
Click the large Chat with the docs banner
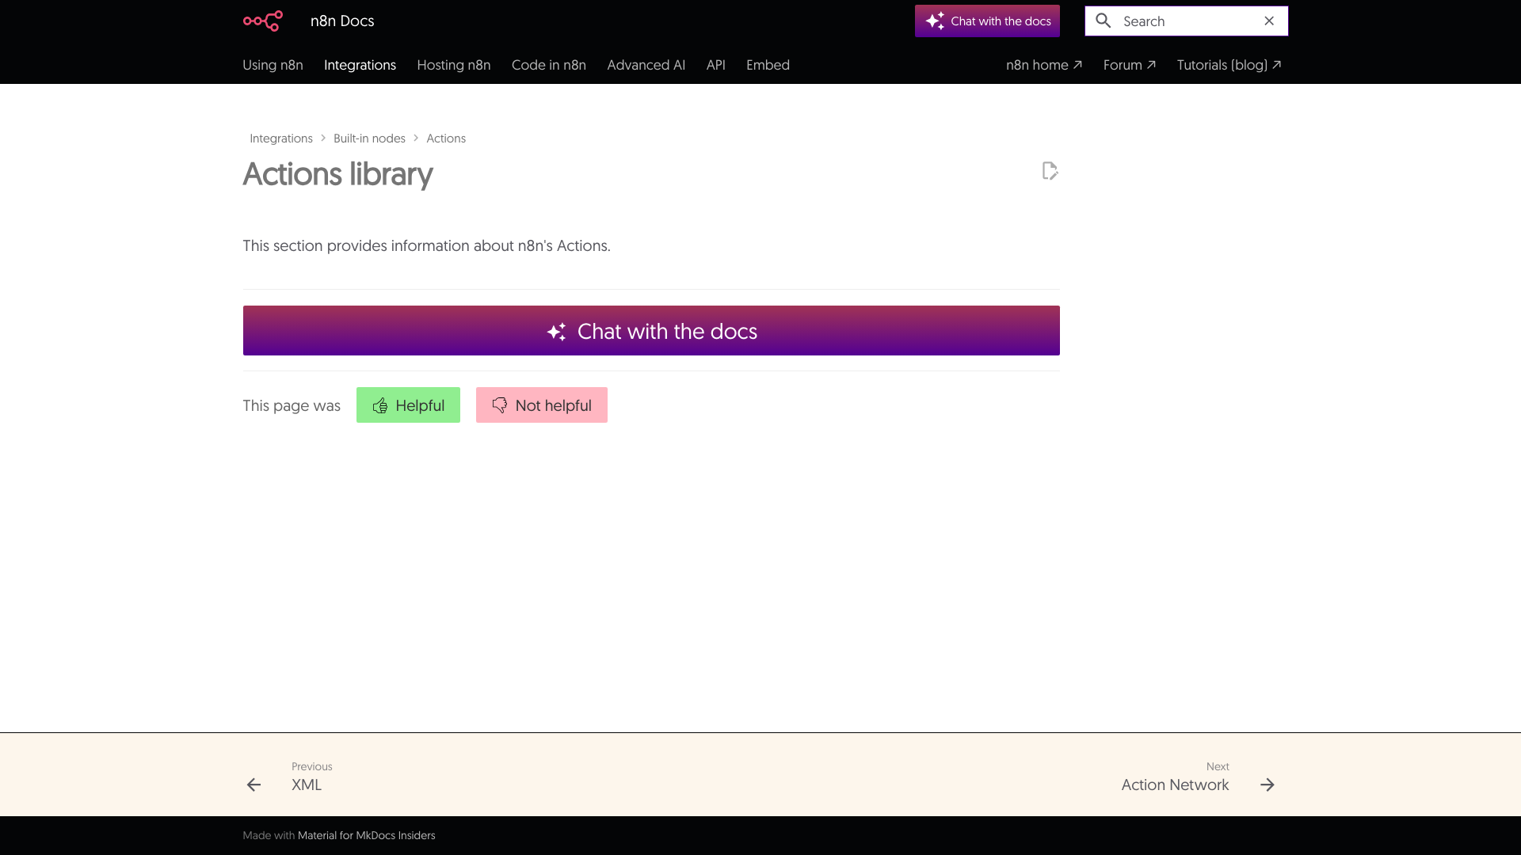(x=651, y=331)
